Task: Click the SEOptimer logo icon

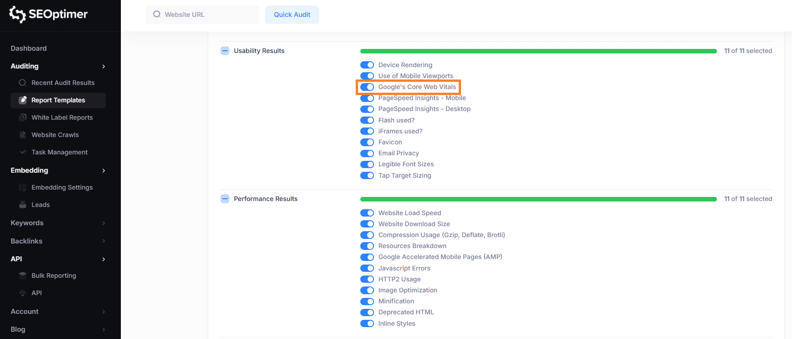Action: 17,14
